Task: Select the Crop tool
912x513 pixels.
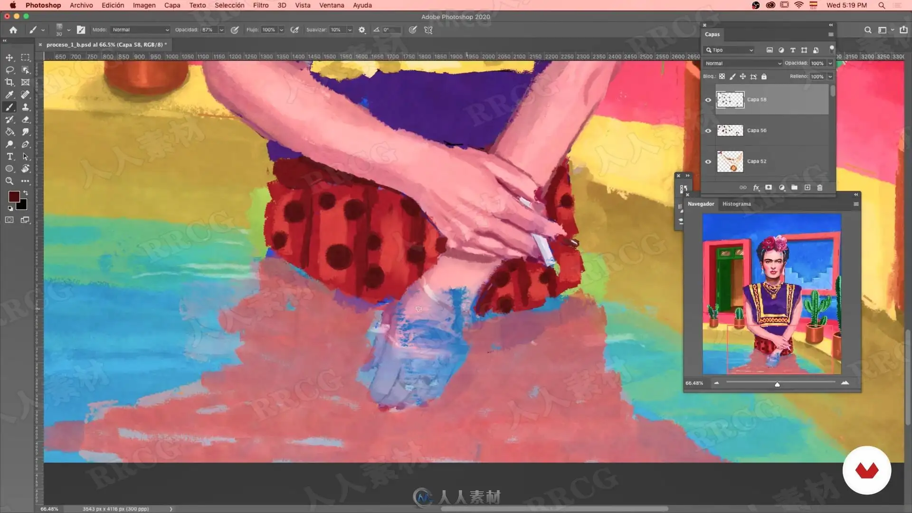Action: coord(9,82)
